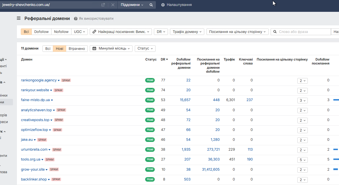Click the Як використовувати help icon

pyautogui.click(x=76, y=19)
